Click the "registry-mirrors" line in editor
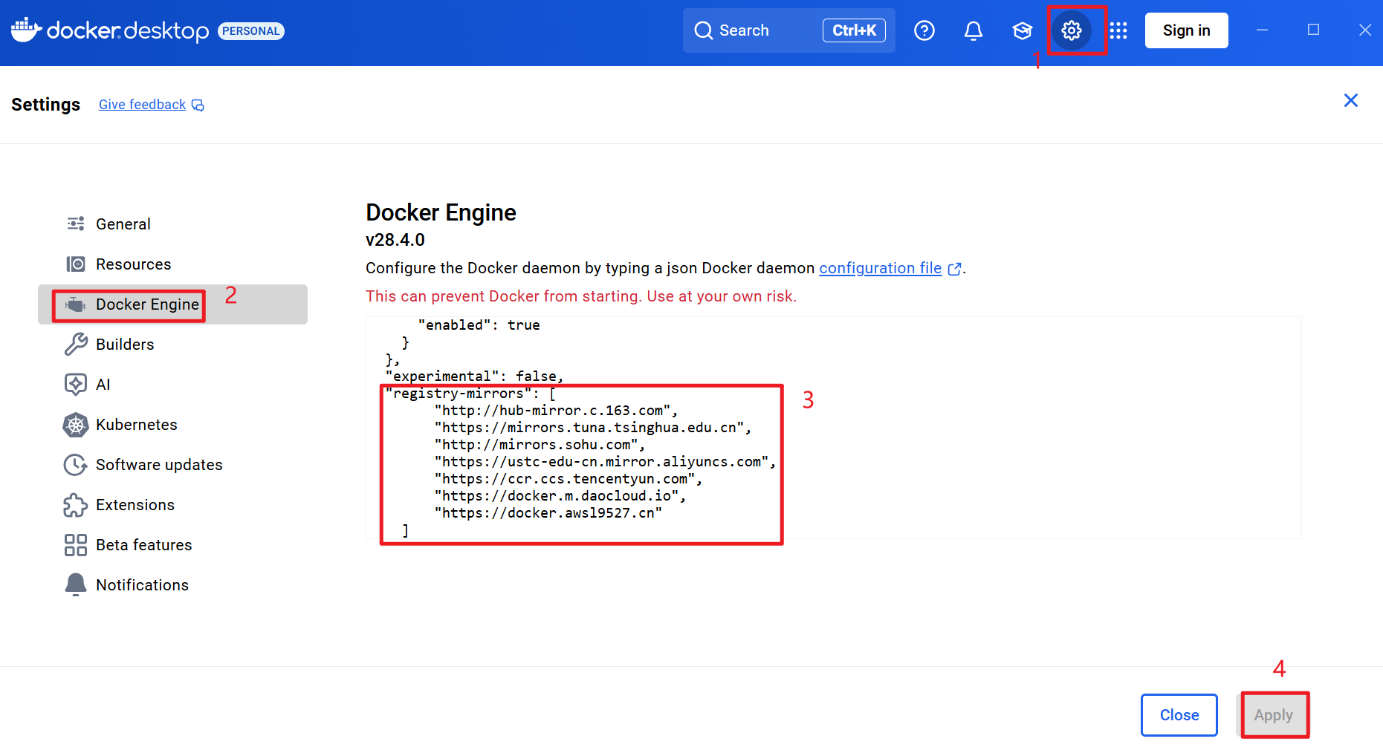The width and height of the screenshot is (1383, 753). (x=470, y=394)
